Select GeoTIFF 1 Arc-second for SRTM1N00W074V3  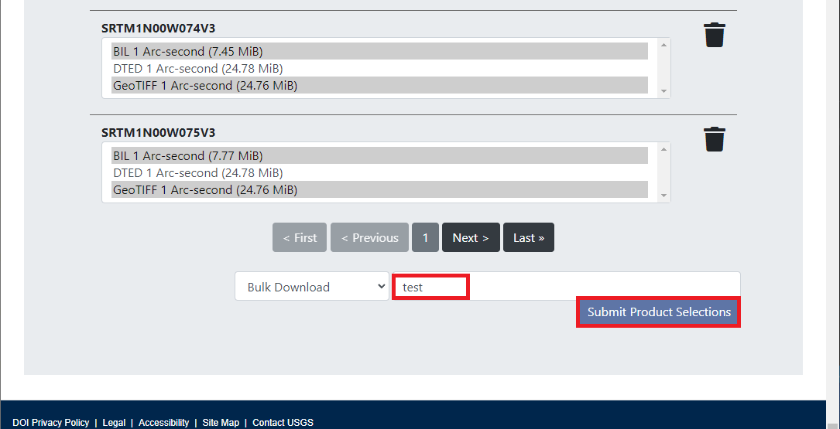click(380, 86)
